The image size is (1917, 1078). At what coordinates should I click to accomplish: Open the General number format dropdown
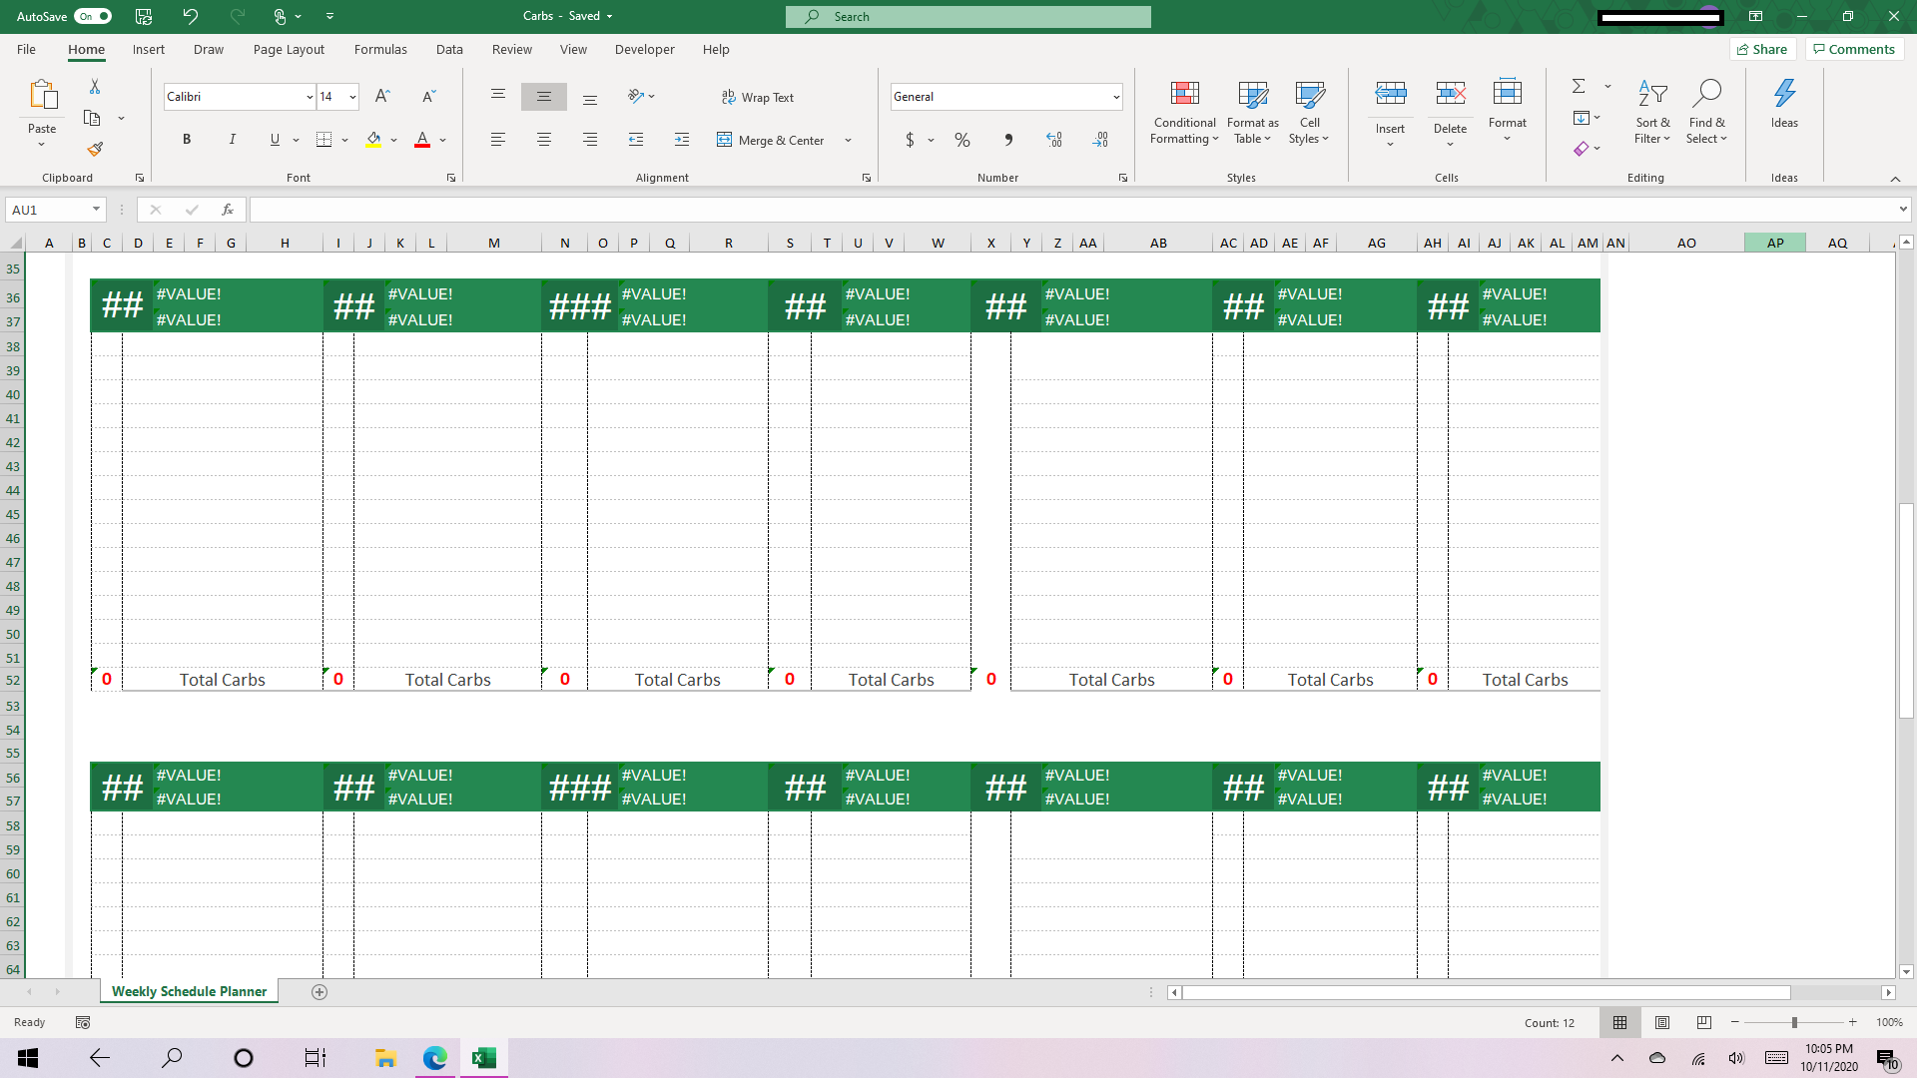click(x=1115, y=97)
